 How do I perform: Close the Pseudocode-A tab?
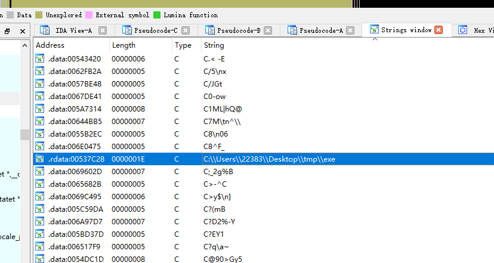tap(350, 30)
